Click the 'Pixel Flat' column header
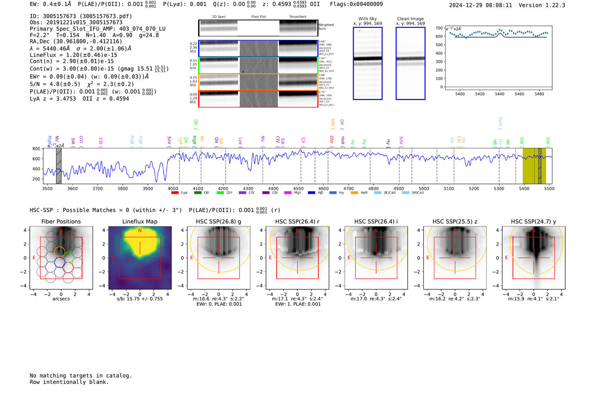 [x=258, y=17]
